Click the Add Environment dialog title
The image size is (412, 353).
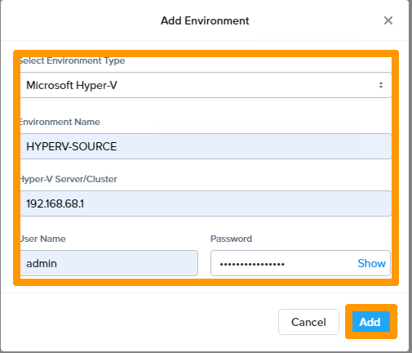coord(205,20)
